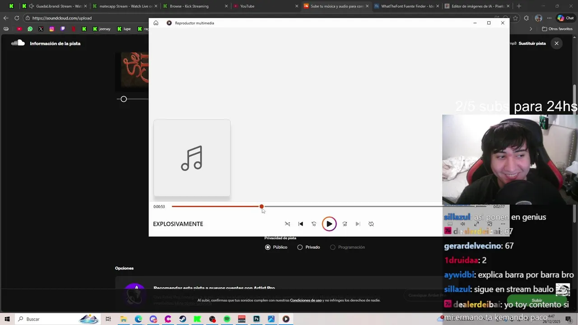Click the EXPLOSIVAMENTE track title
Image resolution: width=578 pixels, height=325 pixels.
click(x=178, y=224)
